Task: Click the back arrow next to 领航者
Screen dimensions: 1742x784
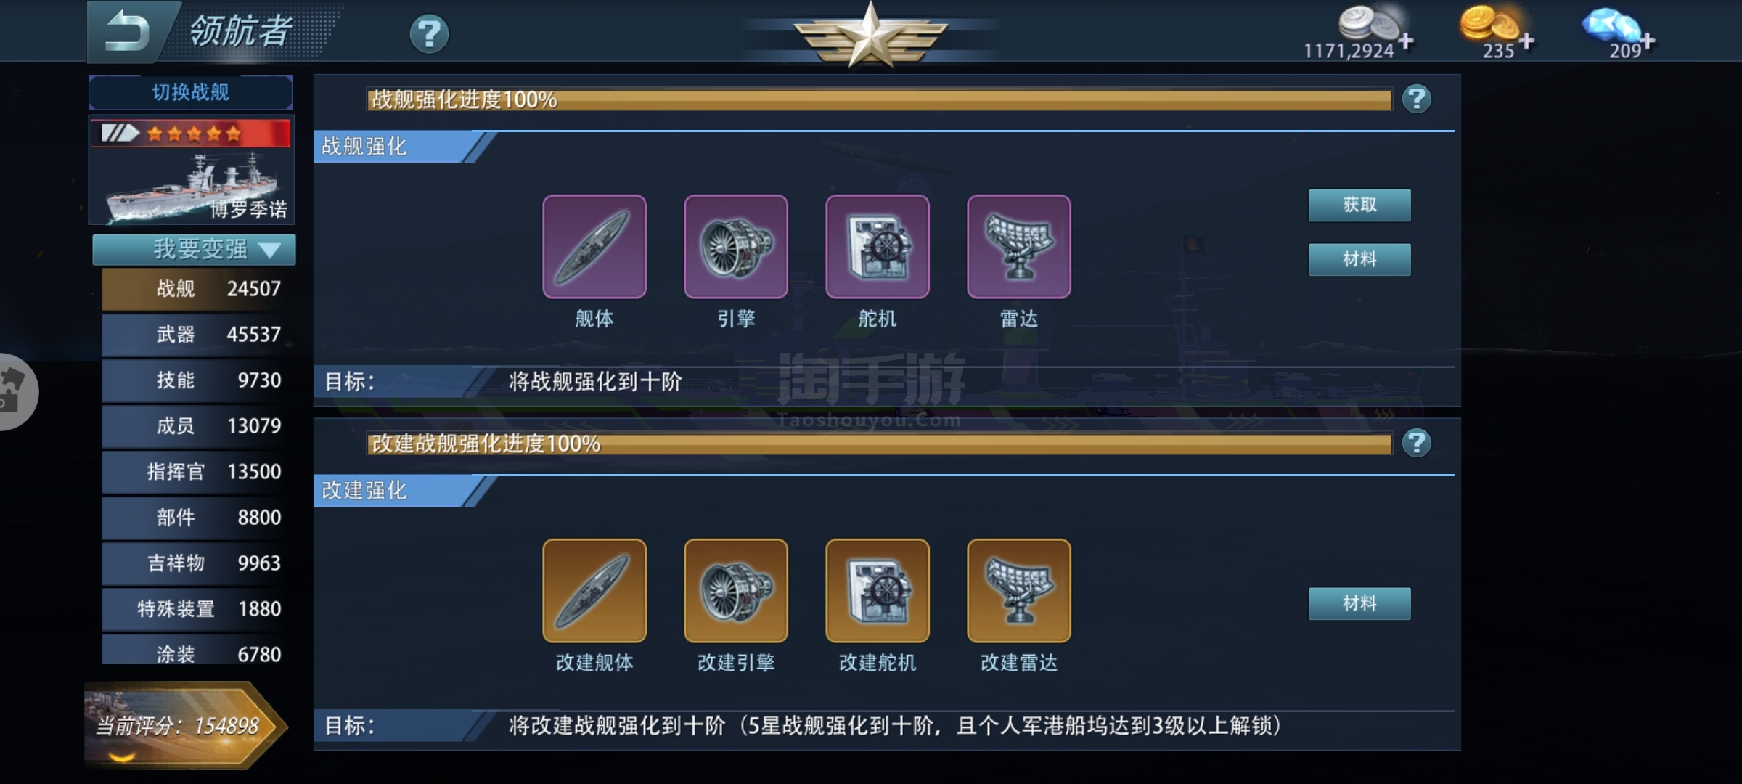Action: point(127,32)
